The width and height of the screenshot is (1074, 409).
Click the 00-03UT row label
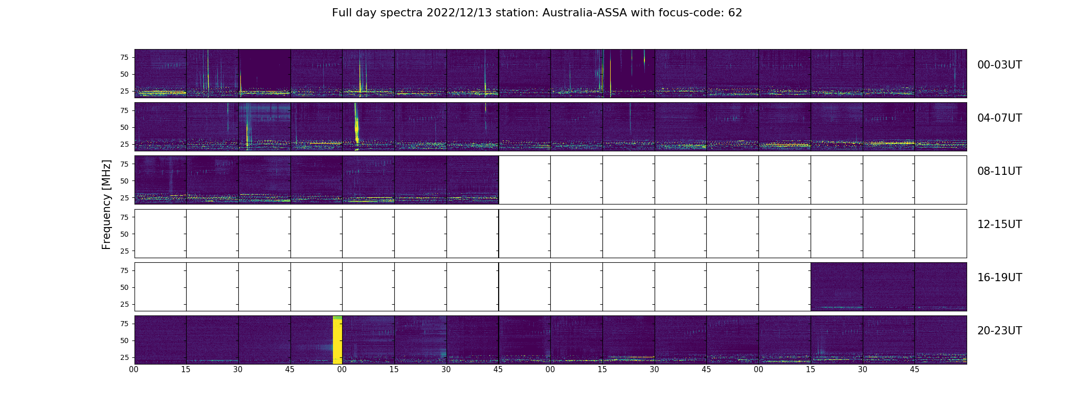pos(999,65)
